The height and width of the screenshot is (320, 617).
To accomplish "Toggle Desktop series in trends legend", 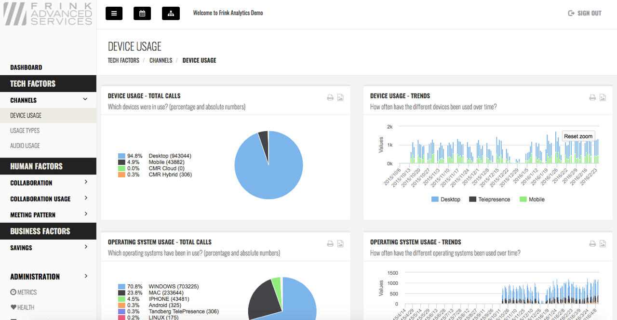I will pyautogui.click(x=446, y=200).
